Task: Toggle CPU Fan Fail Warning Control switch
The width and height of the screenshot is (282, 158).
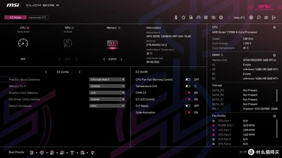Action: point(188,80)
